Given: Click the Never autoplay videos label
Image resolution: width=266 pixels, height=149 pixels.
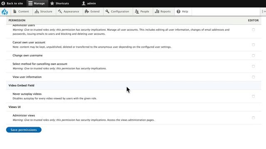Looking at the screenshot, I should click(x=27, y=94).
